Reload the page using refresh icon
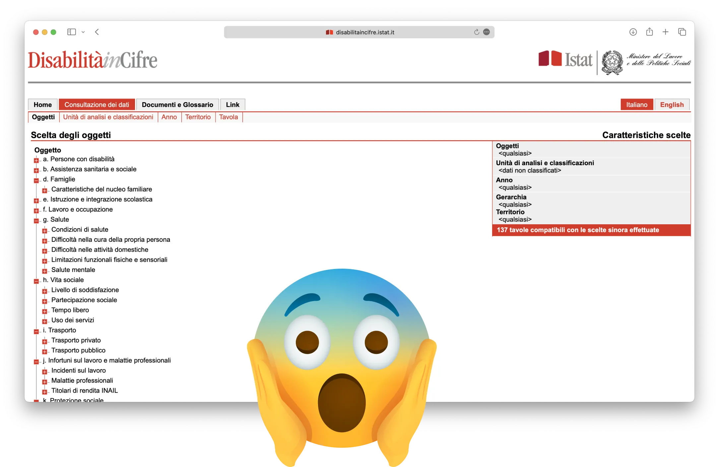This screenshot has width=719, height=467. (x=477, y=32)
